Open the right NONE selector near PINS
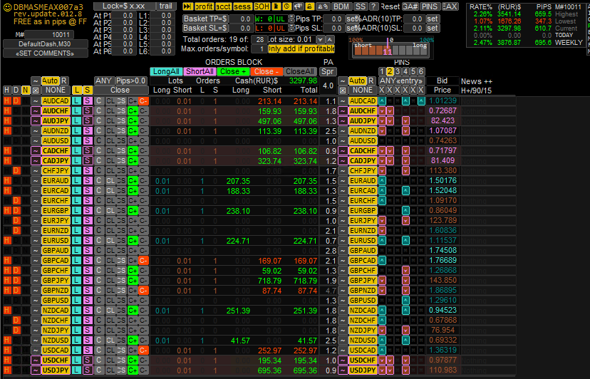This screenshot has width=590, height=379. [363, 90]
